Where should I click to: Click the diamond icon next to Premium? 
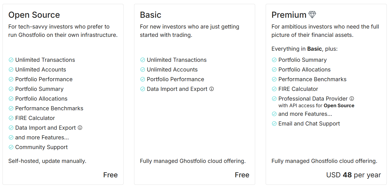[312, 14]
